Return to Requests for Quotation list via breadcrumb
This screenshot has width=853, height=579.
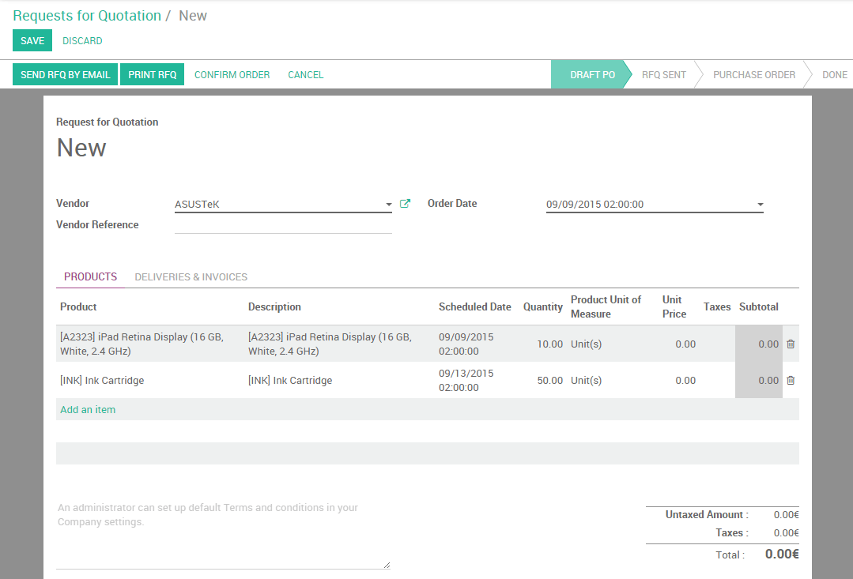pyautogui.click(x=87, y=15)
